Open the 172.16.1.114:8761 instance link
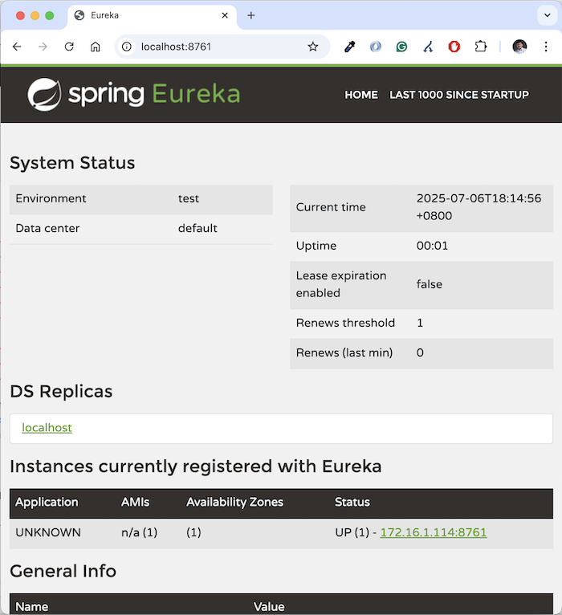Viewport: 562px width, 615px height. click(x=434, y=532)
